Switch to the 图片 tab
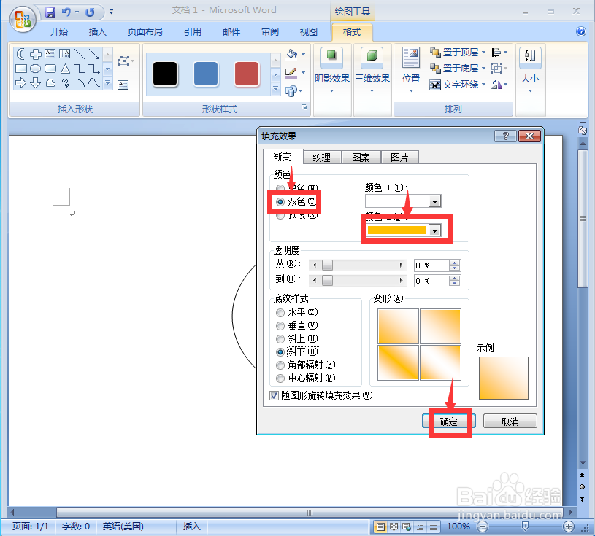Viewport: 595px width, 536px height. point(399,158)
